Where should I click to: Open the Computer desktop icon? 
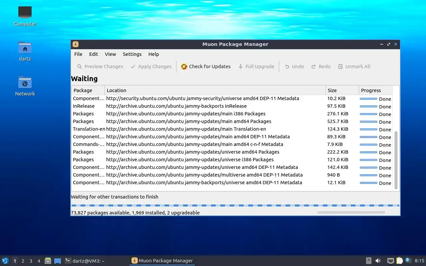pyautogui.click(x=25, y=16)
